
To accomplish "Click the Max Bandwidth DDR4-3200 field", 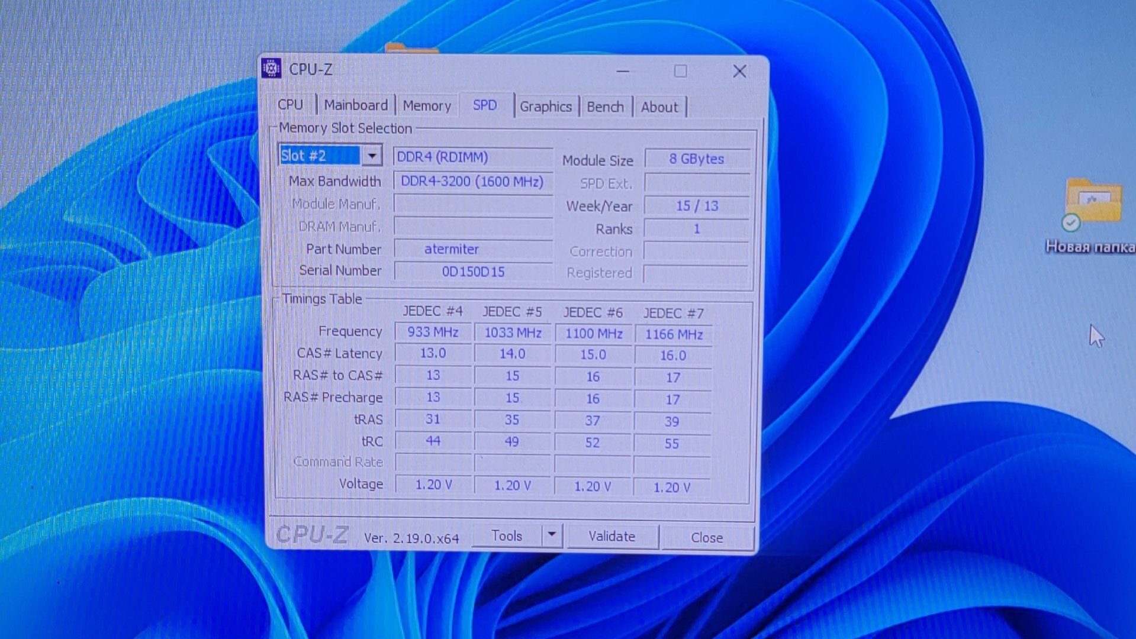I will pos(472,182).
